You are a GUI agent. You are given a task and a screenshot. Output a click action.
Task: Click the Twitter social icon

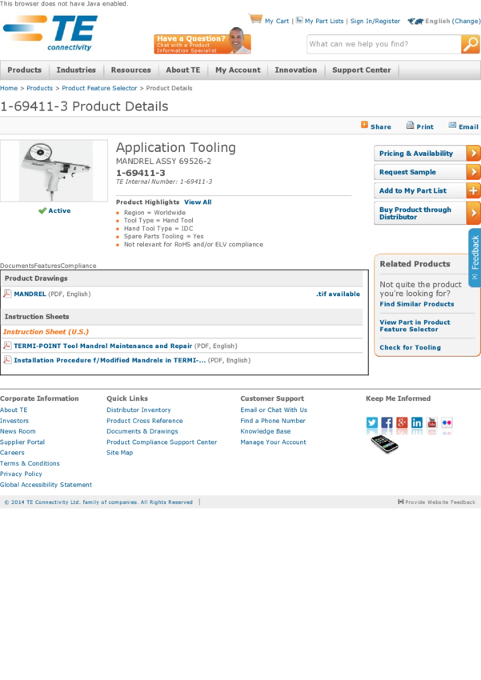pyautogui.click(x=372, y=422)
